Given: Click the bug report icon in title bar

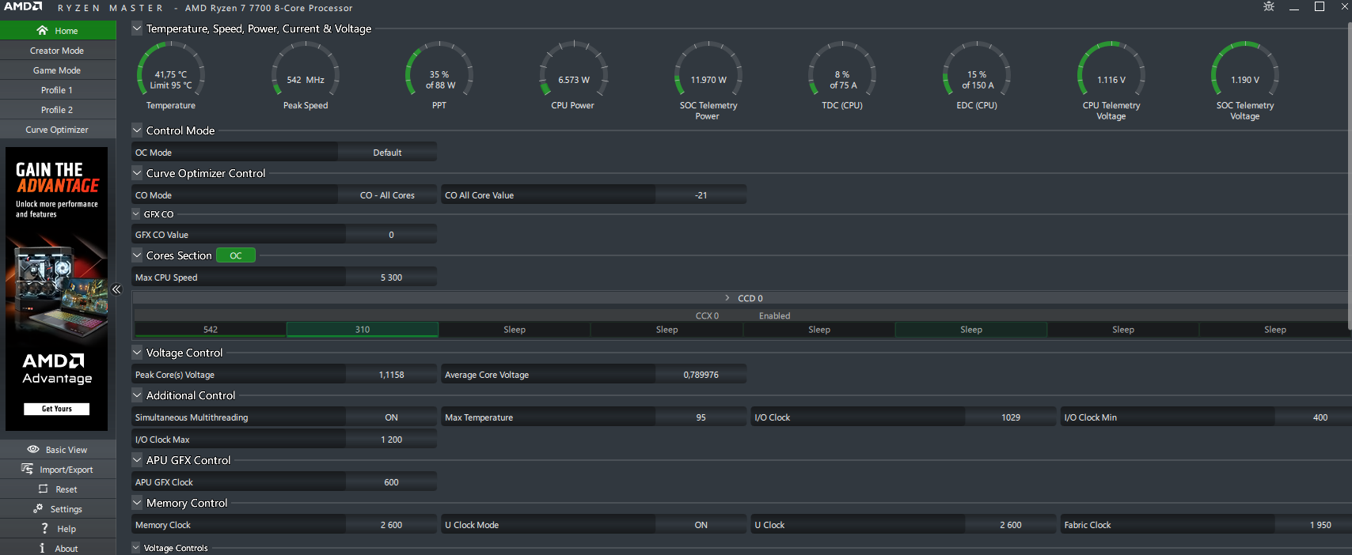Looking at the screenshot, I should click(1269, 6).
